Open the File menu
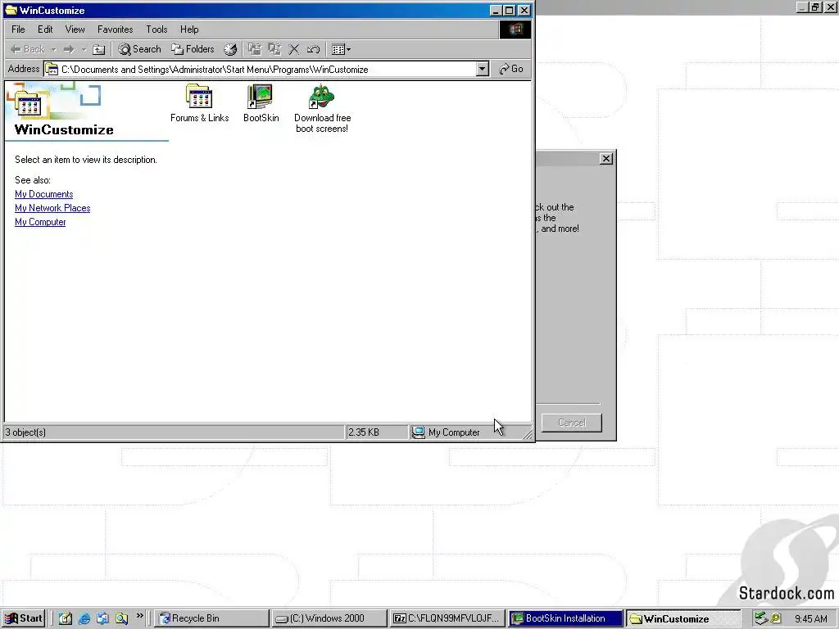Viewport: 839px width, 629px height. 18,29
